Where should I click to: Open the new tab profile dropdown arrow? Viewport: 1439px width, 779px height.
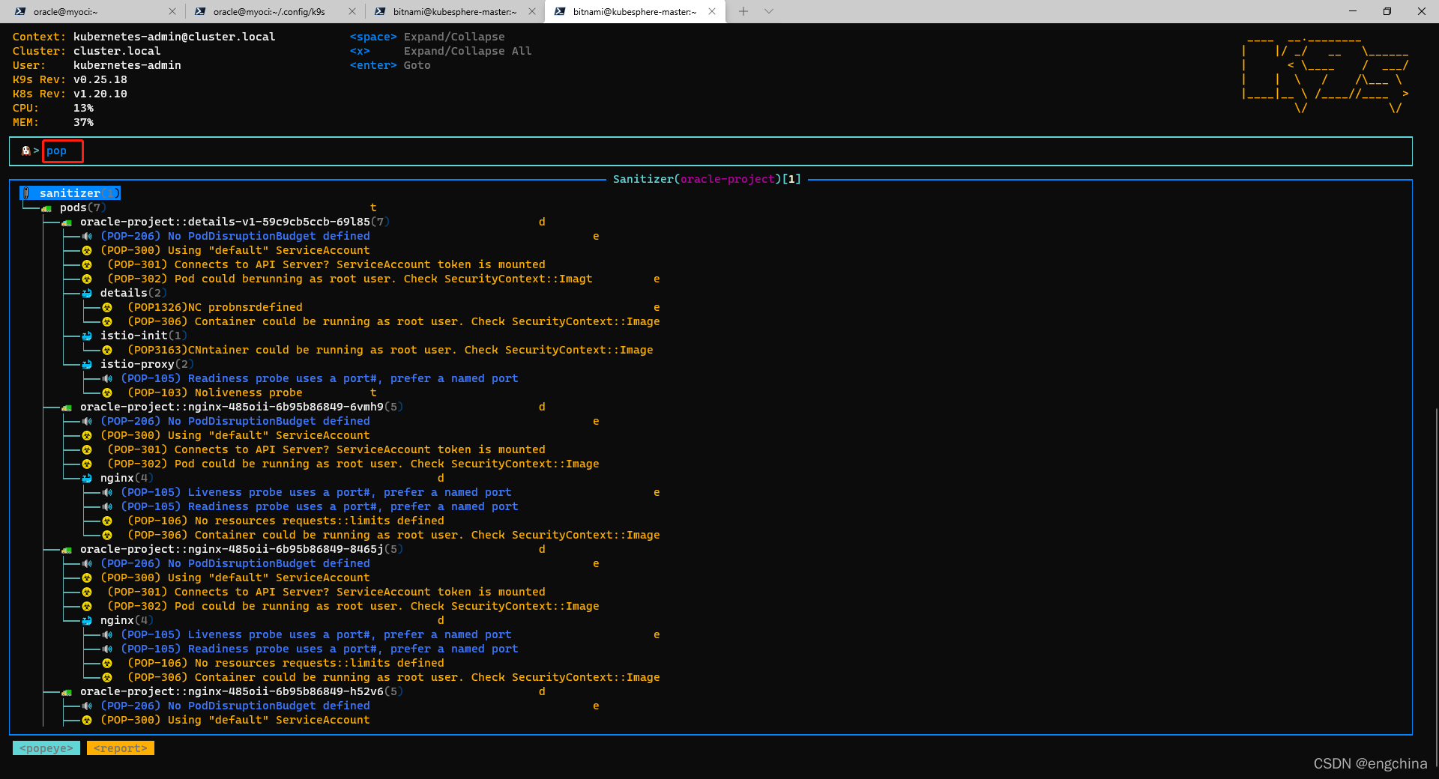pyautogui.click(x=769, y=11)
